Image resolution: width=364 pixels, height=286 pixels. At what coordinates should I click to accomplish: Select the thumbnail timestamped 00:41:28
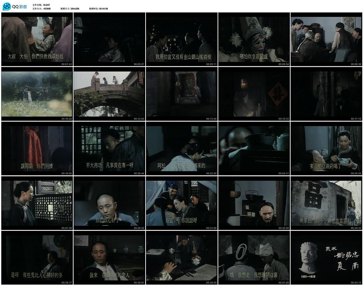click(254, 257)
